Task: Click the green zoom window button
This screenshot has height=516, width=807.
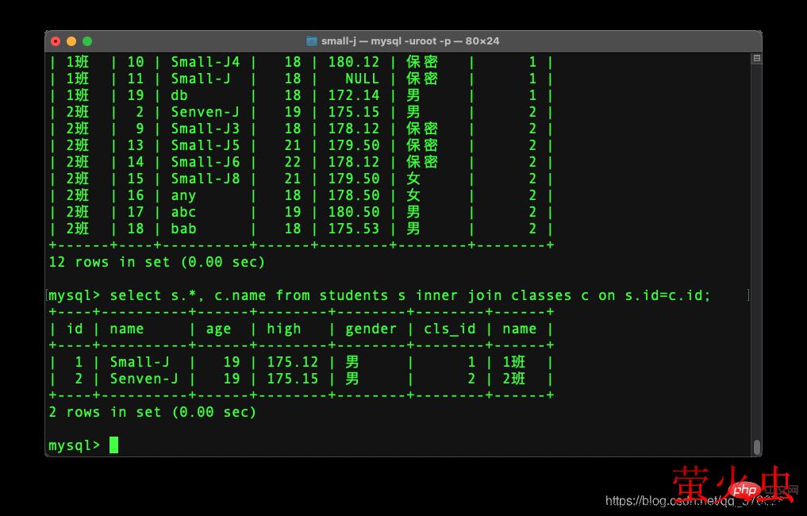Action: tap(87, 41)
